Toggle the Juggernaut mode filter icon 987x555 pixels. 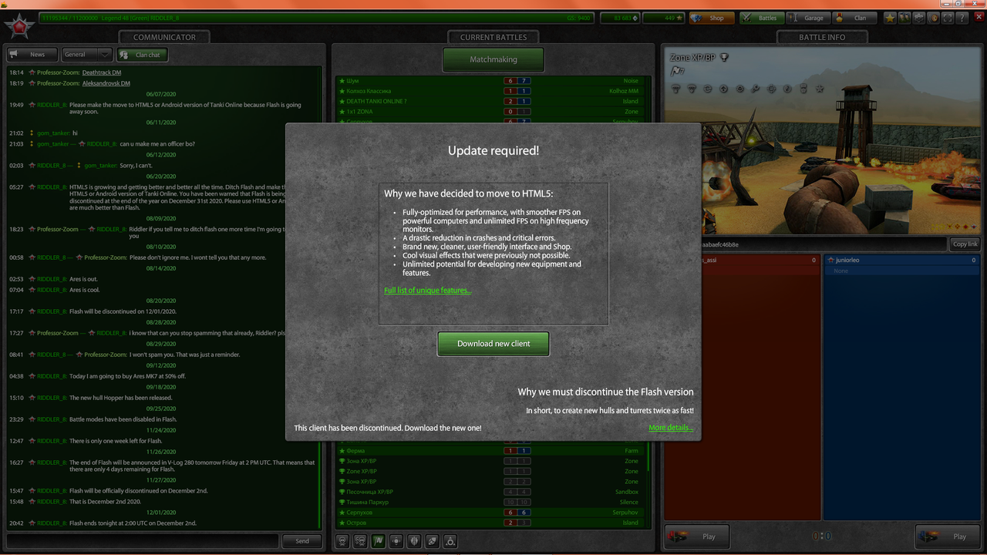pyautogui.click(x=450, y=541)
